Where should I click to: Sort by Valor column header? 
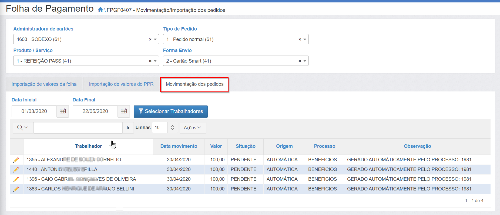[216, 146]
